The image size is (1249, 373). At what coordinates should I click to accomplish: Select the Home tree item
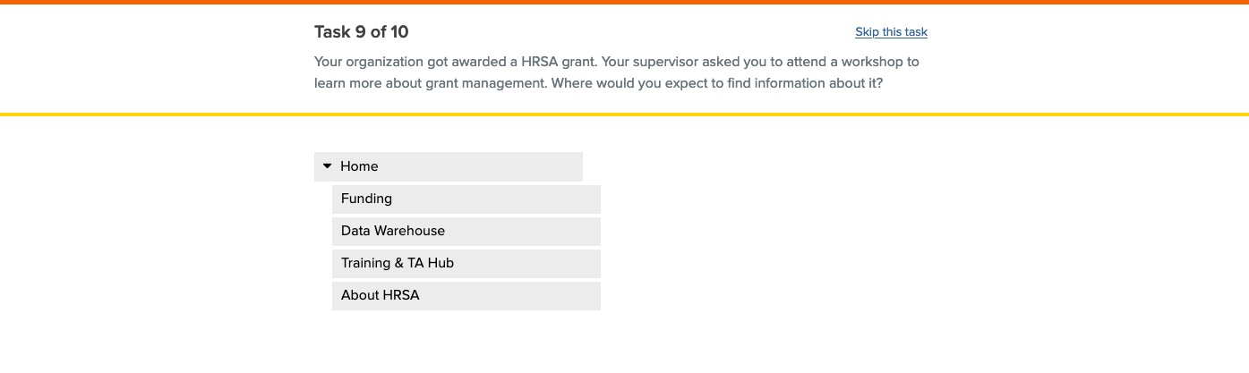[x=448, y=166]
